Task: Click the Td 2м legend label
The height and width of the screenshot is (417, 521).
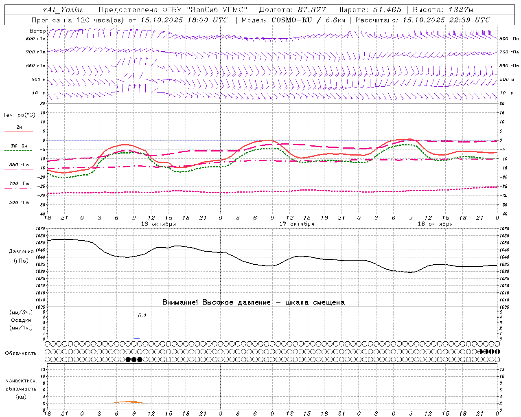Action: click(19, 146)
